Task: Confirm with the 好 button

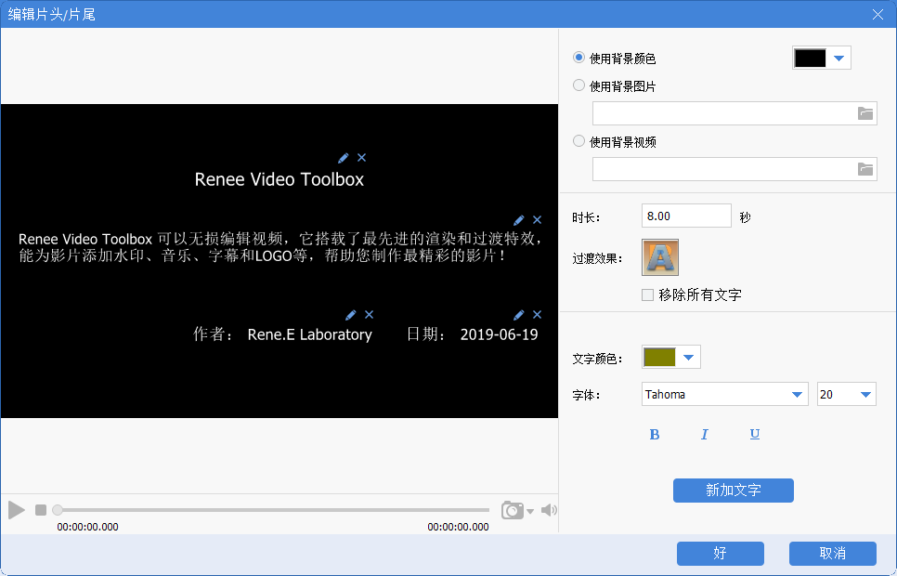Action: (721, 554)
